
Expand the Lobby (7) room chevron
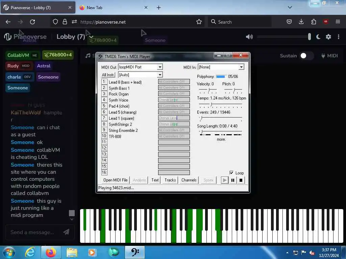pos(91,37)
